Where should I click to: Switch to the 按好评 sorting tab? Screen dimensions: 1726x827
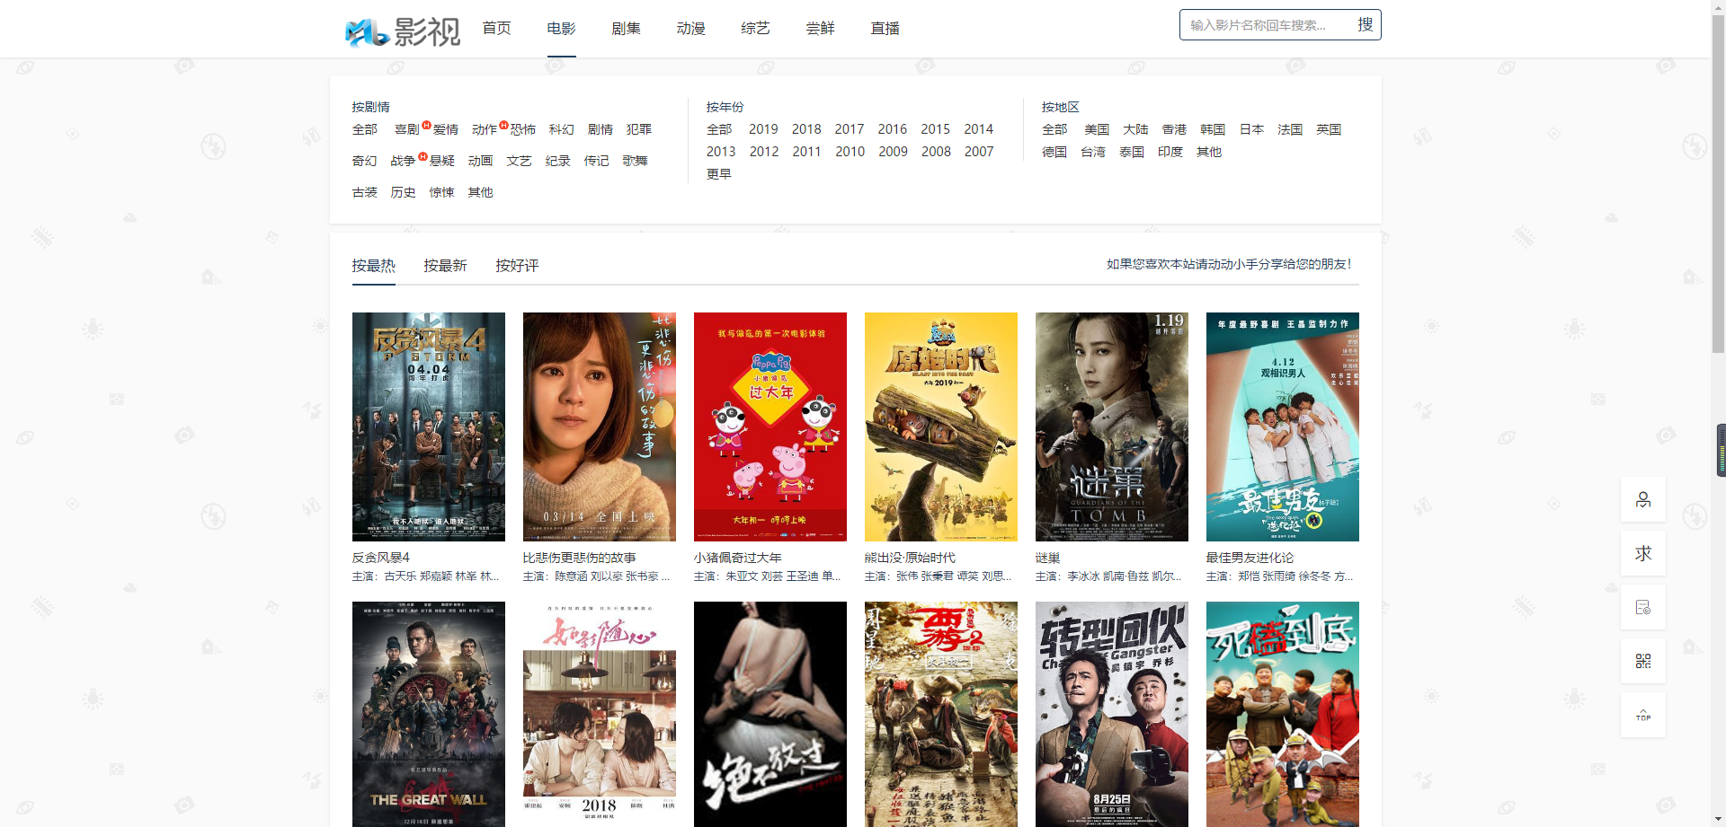pyautogui.click(x=517, y=266)
